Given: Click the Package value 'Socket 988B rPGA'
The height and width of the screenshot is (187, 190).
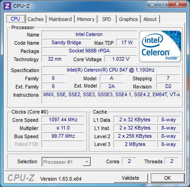Looking at the screenshot, I should point(89,51).
